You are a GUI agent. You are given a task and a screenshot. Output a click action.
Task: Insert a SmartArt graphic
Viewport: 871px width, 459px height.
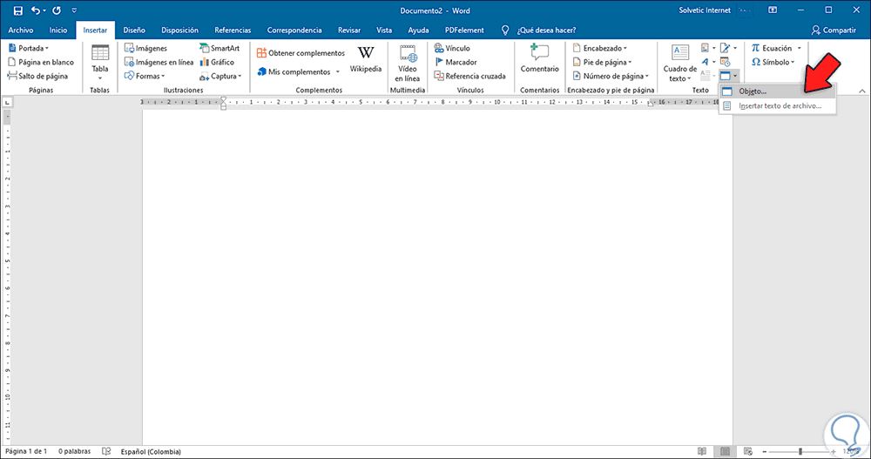(x=219, y=49)
